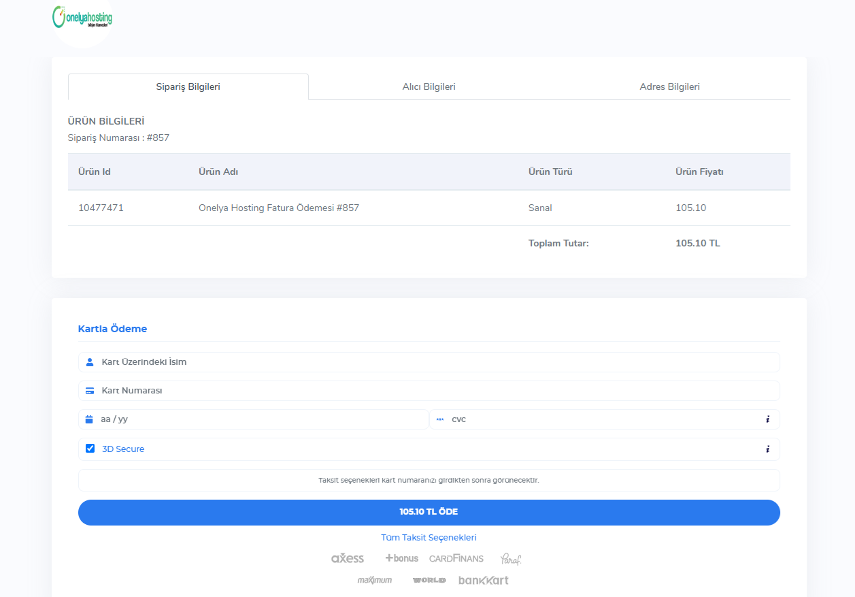This screenshot has height=597, width=855.
Task: Open the Sipariş Bilgileri tab
Action: pos(188,87)
